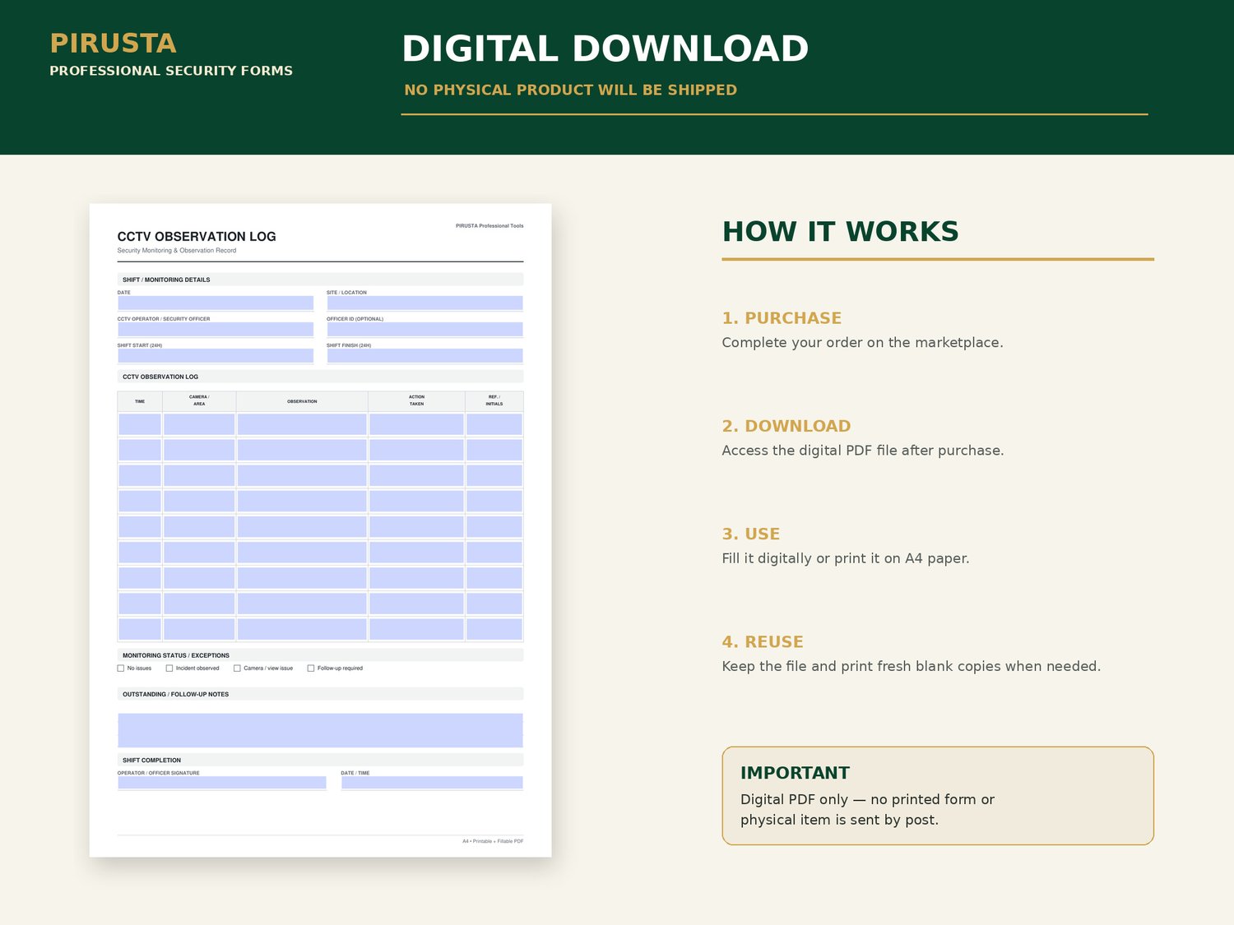Click the Shift Finish (24H) field

pos(424,355)
